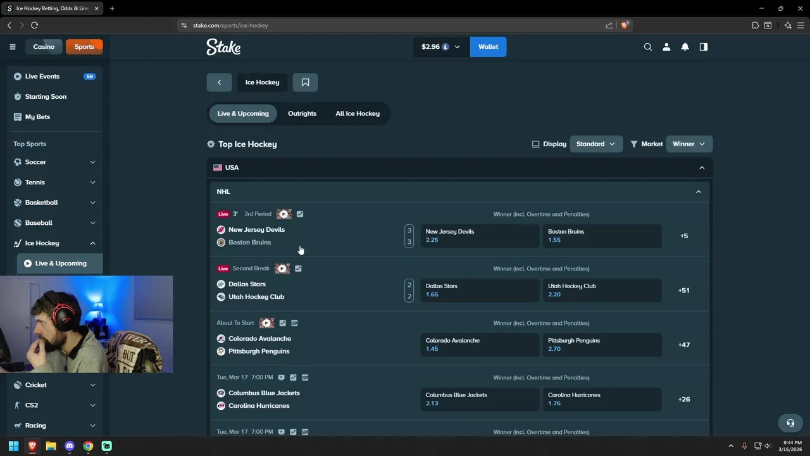810x456 pixels.
Task: Open File Explorer from taskbar
Action: point(51,446)
